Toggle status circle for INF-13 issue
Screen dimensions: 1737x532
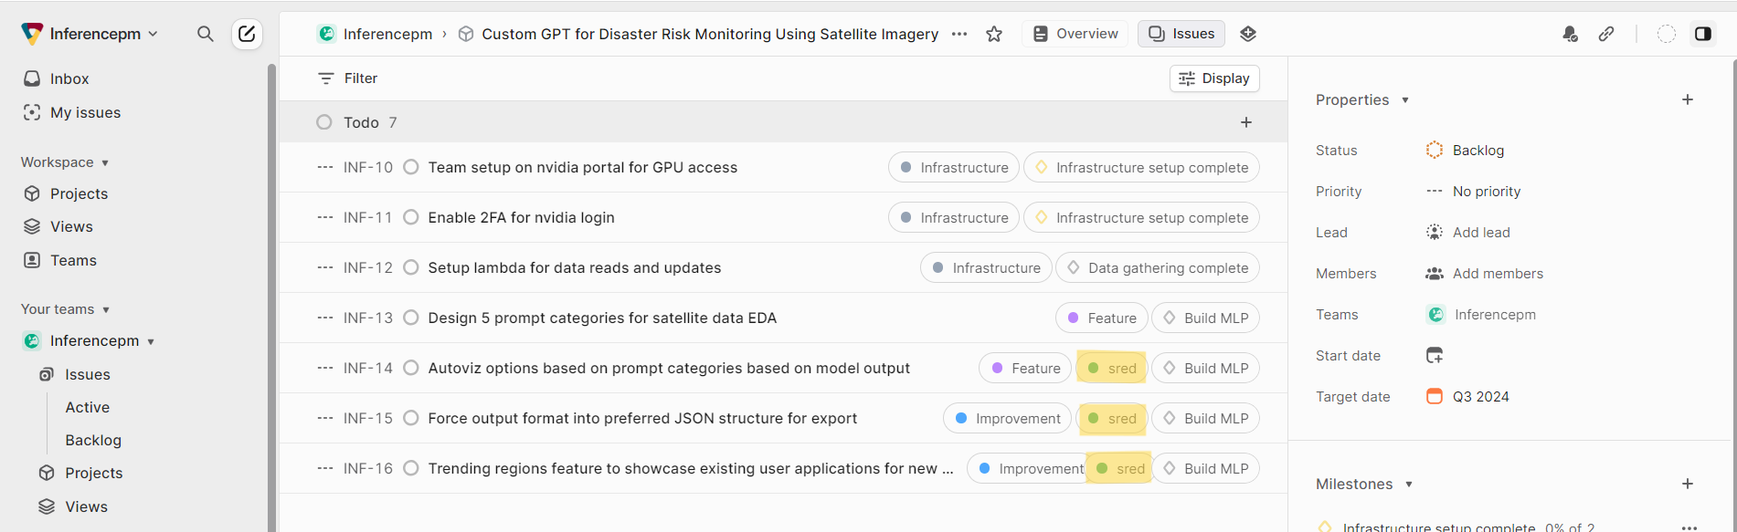tap(411, 318)
